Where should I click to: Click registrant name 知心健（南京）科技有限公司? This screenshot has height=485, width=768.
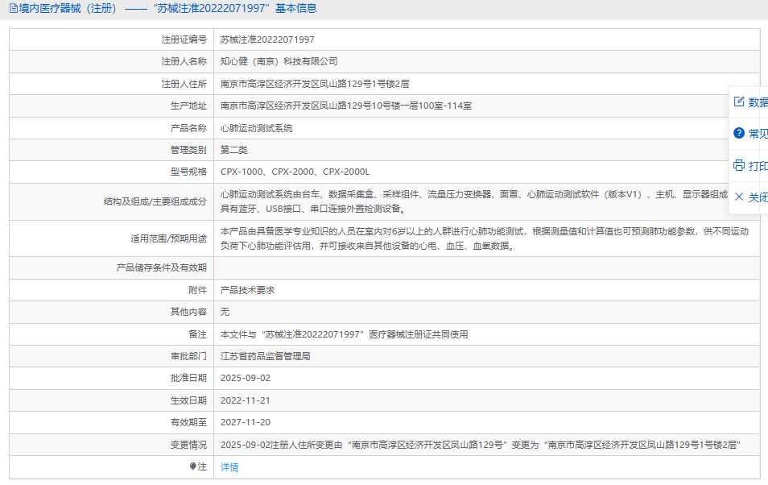pos(279,61)
